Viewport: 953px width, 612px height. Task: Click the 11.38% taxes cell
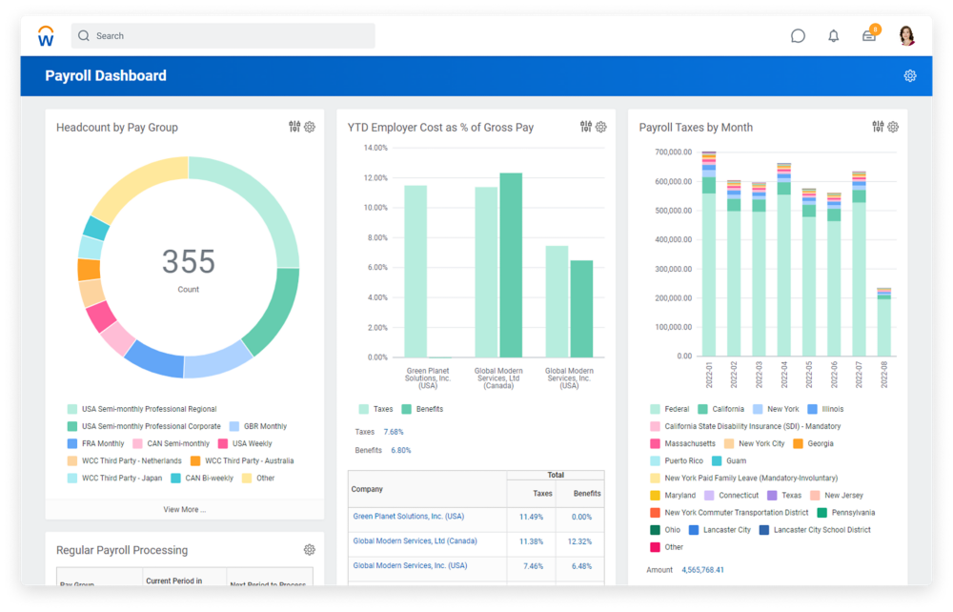531,541
